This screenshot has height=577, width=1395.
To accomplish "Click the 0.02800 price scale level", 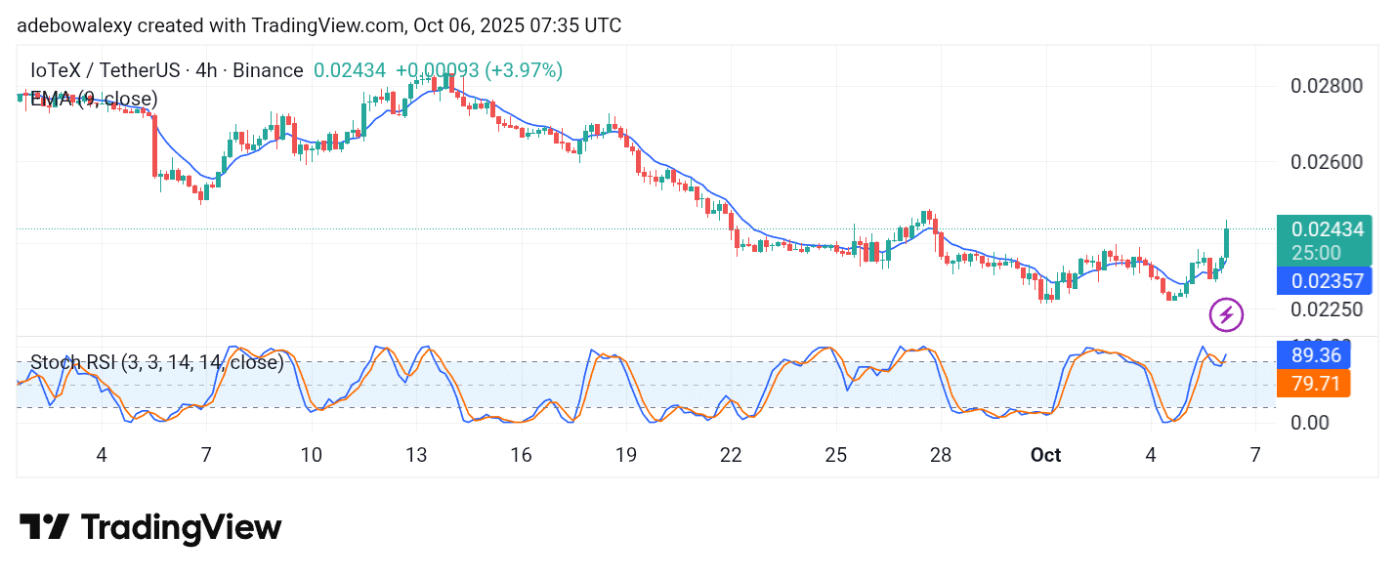I will pyautogui.click(x=1327, y=86).
